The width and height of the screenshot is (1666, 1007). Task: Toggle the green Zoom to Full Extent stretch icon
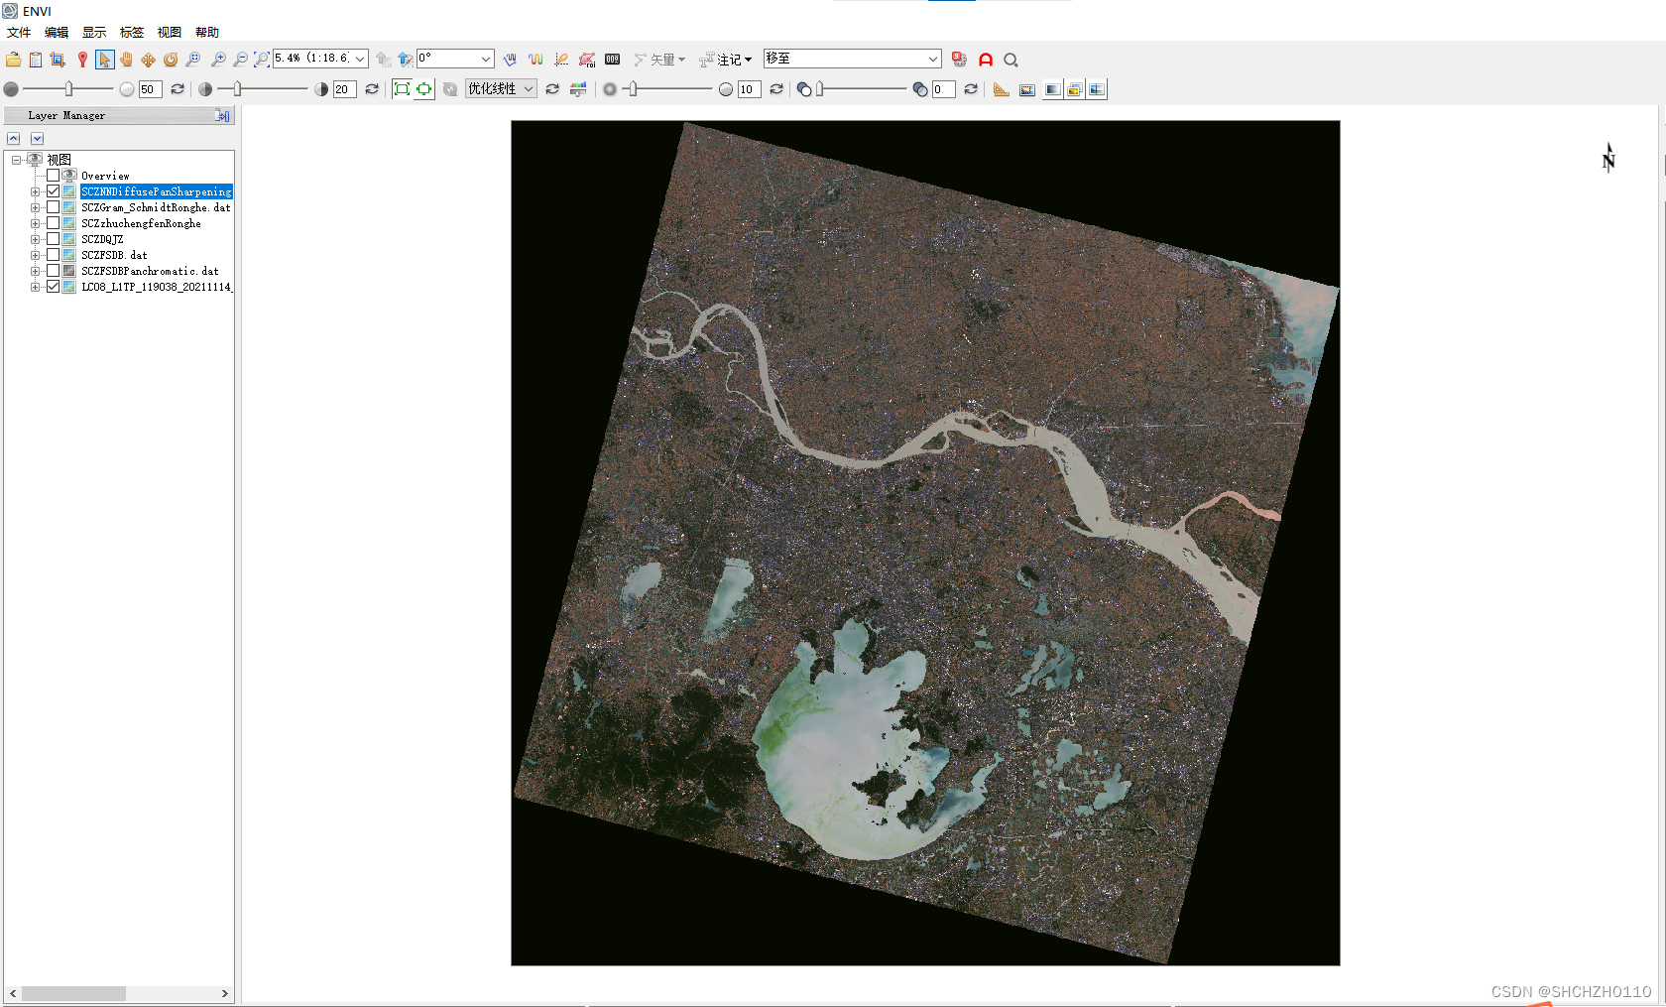tap(402, 89)
